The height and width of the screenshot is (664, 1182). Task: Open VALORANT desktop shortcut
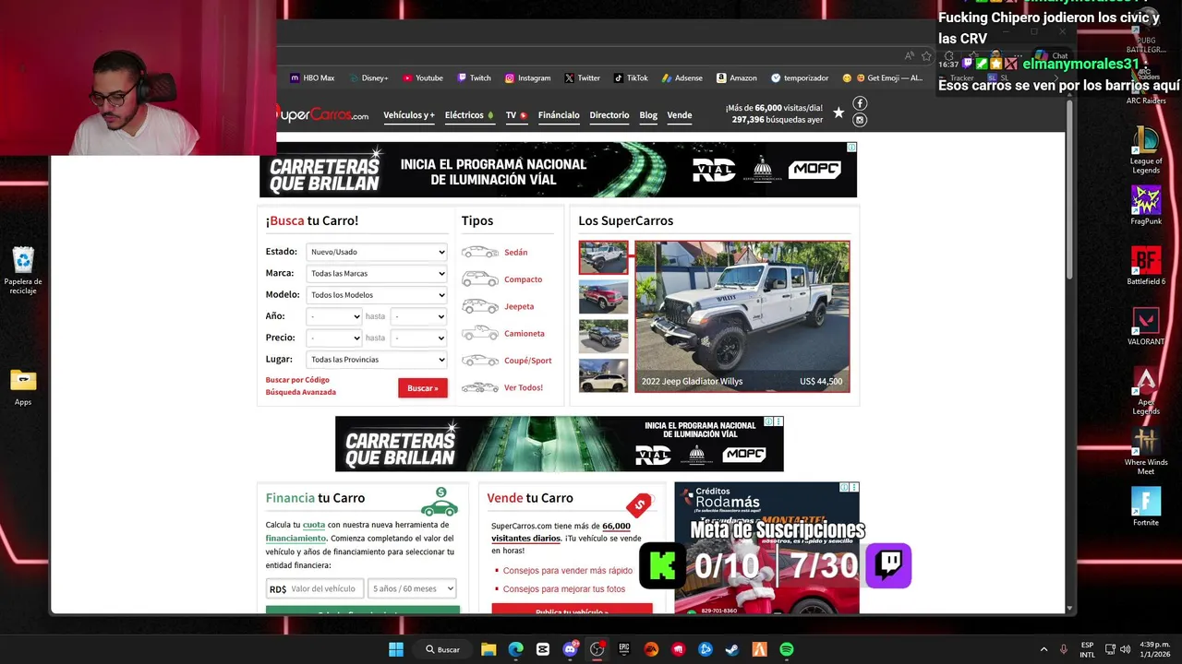(1146, 326)
